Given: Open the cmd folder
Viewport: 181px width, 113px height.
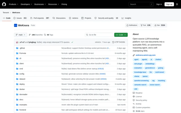Looking at the screenshot, I should [x=21, y=69].
